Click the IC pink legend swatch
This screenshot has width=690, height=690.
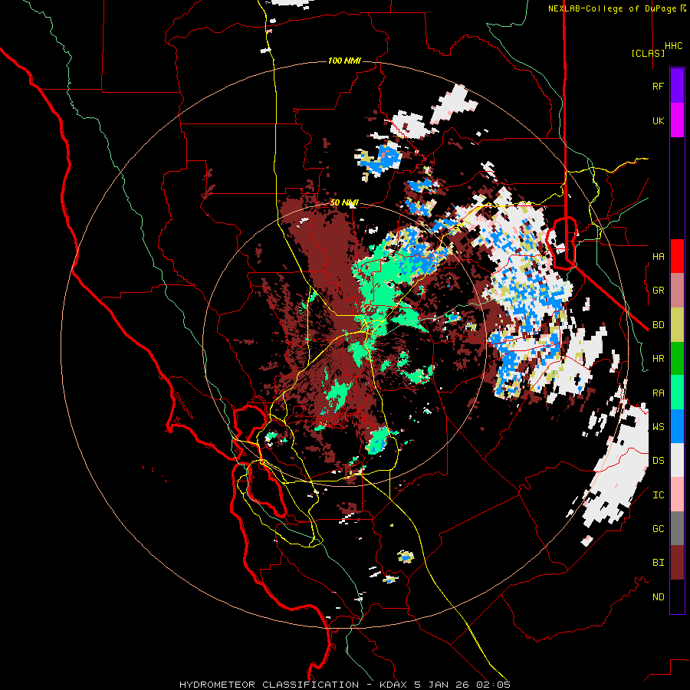[677, 495]
